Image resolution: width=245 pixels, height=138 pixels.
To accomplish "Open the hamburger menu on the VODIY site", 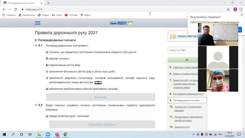I will pyautogui.click(x=38, y=23).
